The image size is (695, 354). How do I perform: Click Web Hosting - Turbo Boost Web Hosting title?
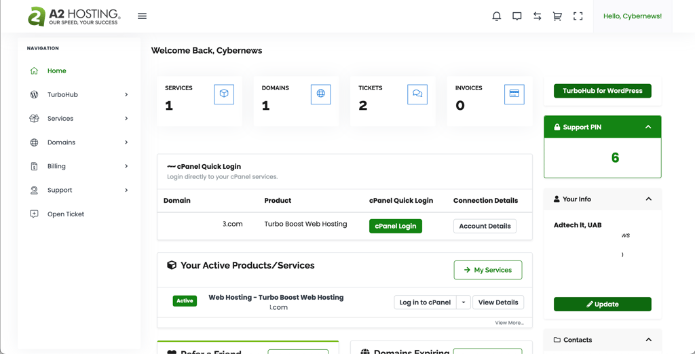point(276,297)
